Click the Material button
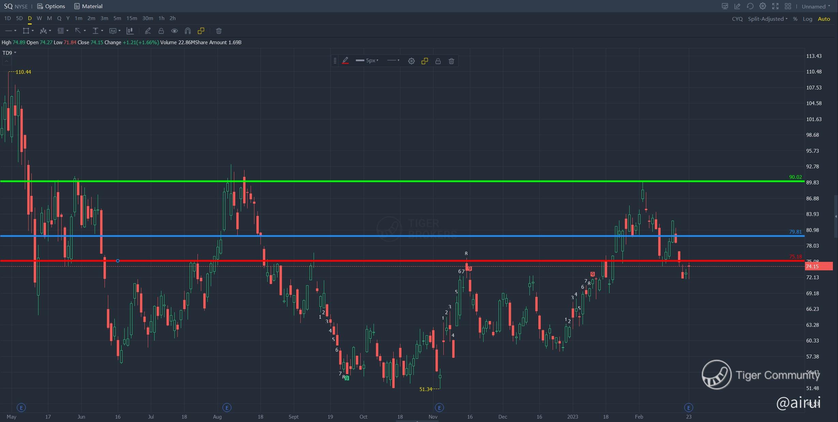This screenshot has width=838, height=422. [89, 6]
